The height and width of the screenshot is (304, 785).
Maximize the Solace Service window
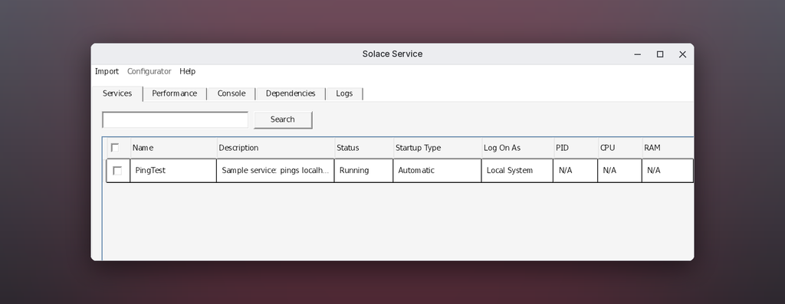click(660, 54)
